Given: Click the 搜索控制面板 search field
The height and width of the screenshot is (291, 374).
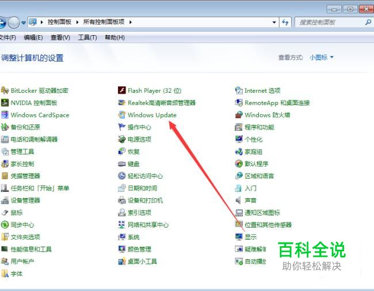Looking at the screenshot, I should point(334,22).
